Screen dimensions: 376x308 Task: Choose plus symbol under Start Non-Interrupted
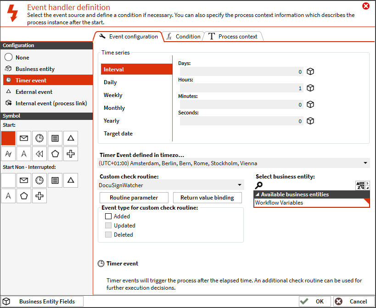(x=39, y=196)
